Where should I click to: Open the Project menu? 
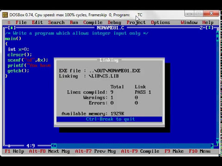136,23
